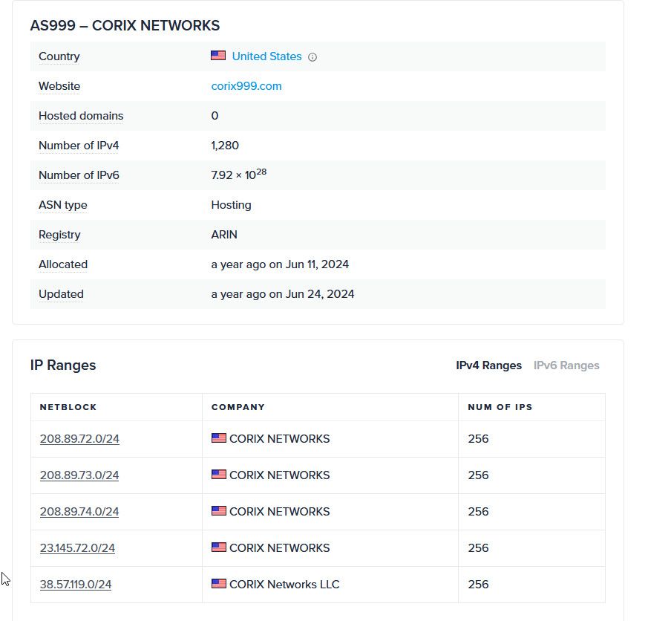This screenshot has width=648, height=621.
Task: Click the ASN type label
Action: tap(63, 205)
